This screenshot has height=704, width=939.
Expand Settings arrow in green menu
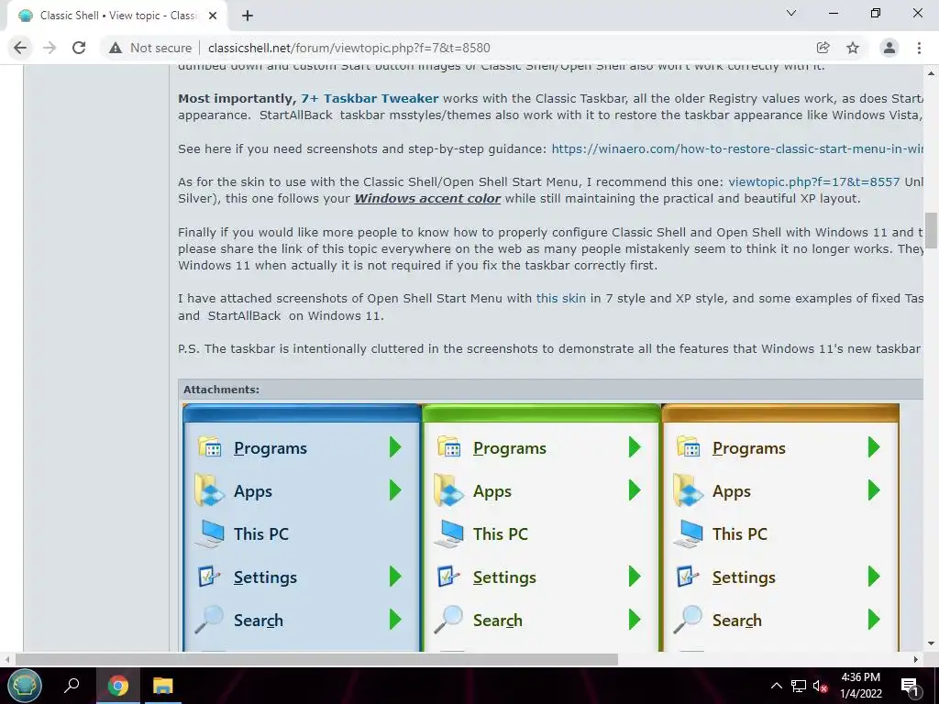pyautogui.click(x=635, y=577)
